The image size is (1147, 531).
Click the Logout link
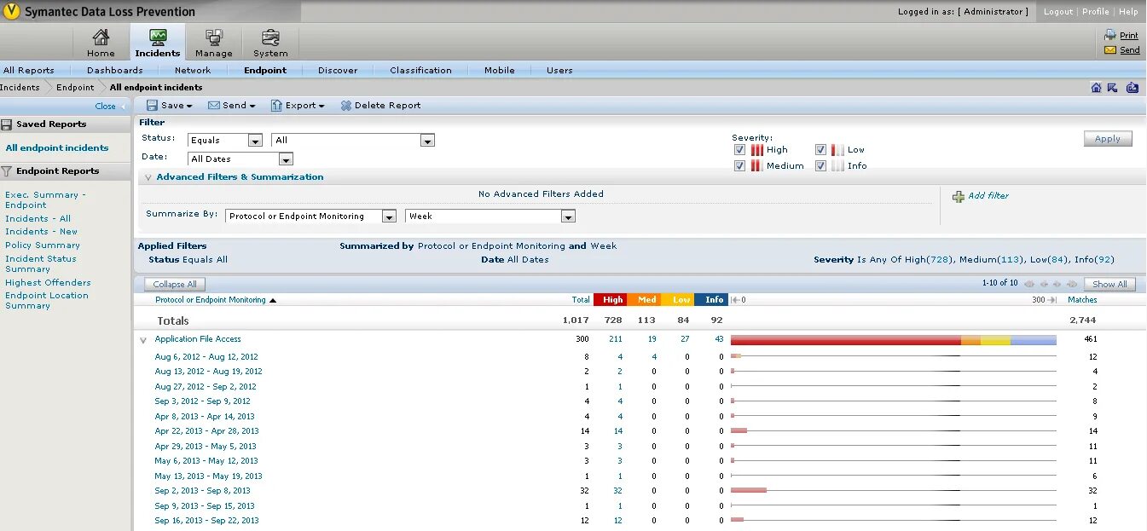click(1058, 12)
